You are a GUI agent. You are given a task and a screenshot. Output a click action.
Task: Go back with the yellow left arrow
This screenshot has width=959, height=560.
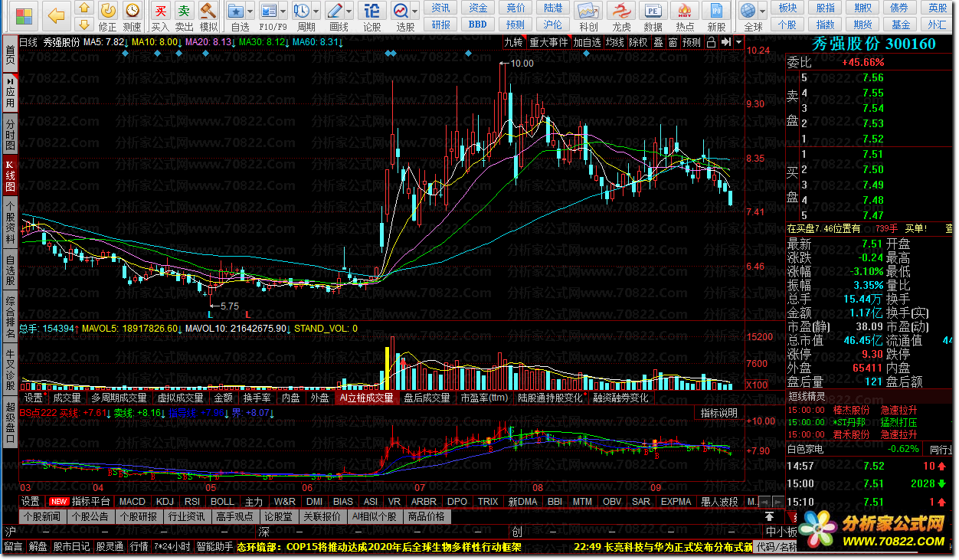(x=56, y=15)
